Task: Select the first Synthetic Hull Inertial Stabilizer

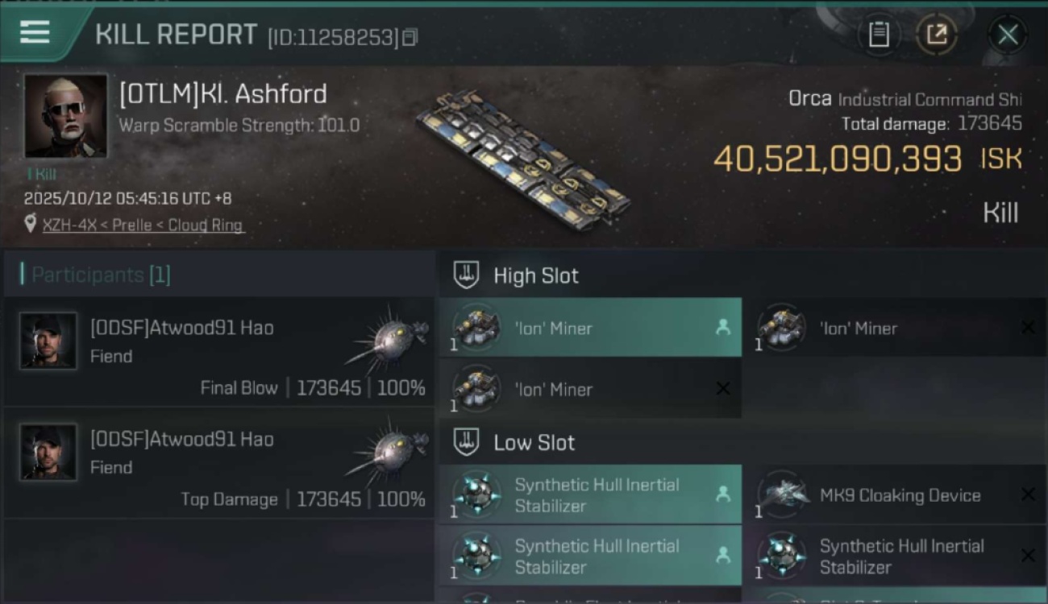Action: (x=590, y=495)
